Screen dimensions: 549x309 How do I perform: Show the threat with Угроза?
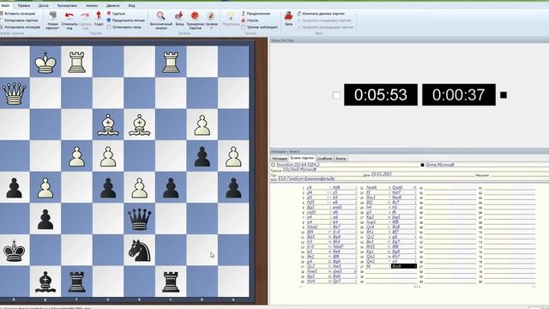pos(250,21)
